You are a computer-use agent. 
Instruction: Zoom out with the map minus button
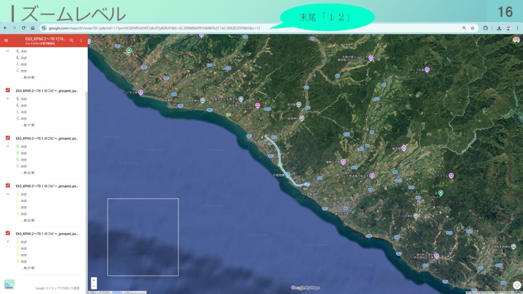[x=94, y=286]
